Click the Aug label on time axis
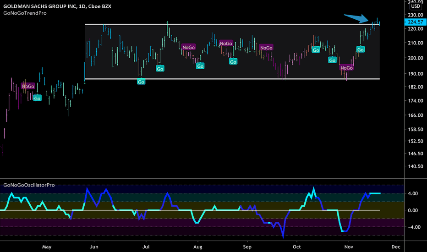 [198, 247]
